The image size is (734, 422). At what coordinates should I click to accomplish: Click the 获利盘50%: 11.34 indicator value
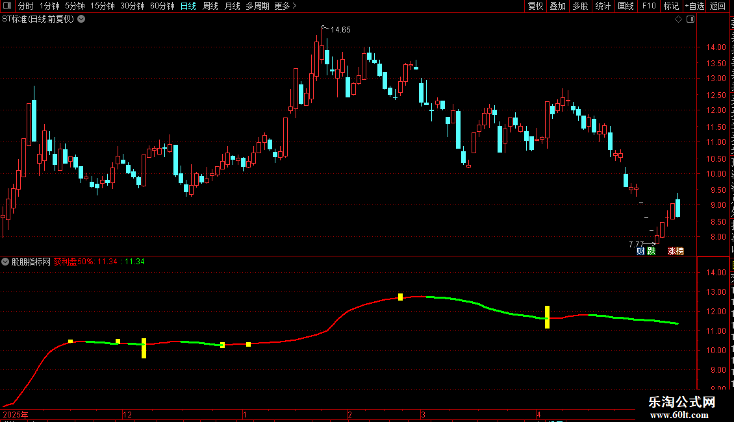[85, 262]
